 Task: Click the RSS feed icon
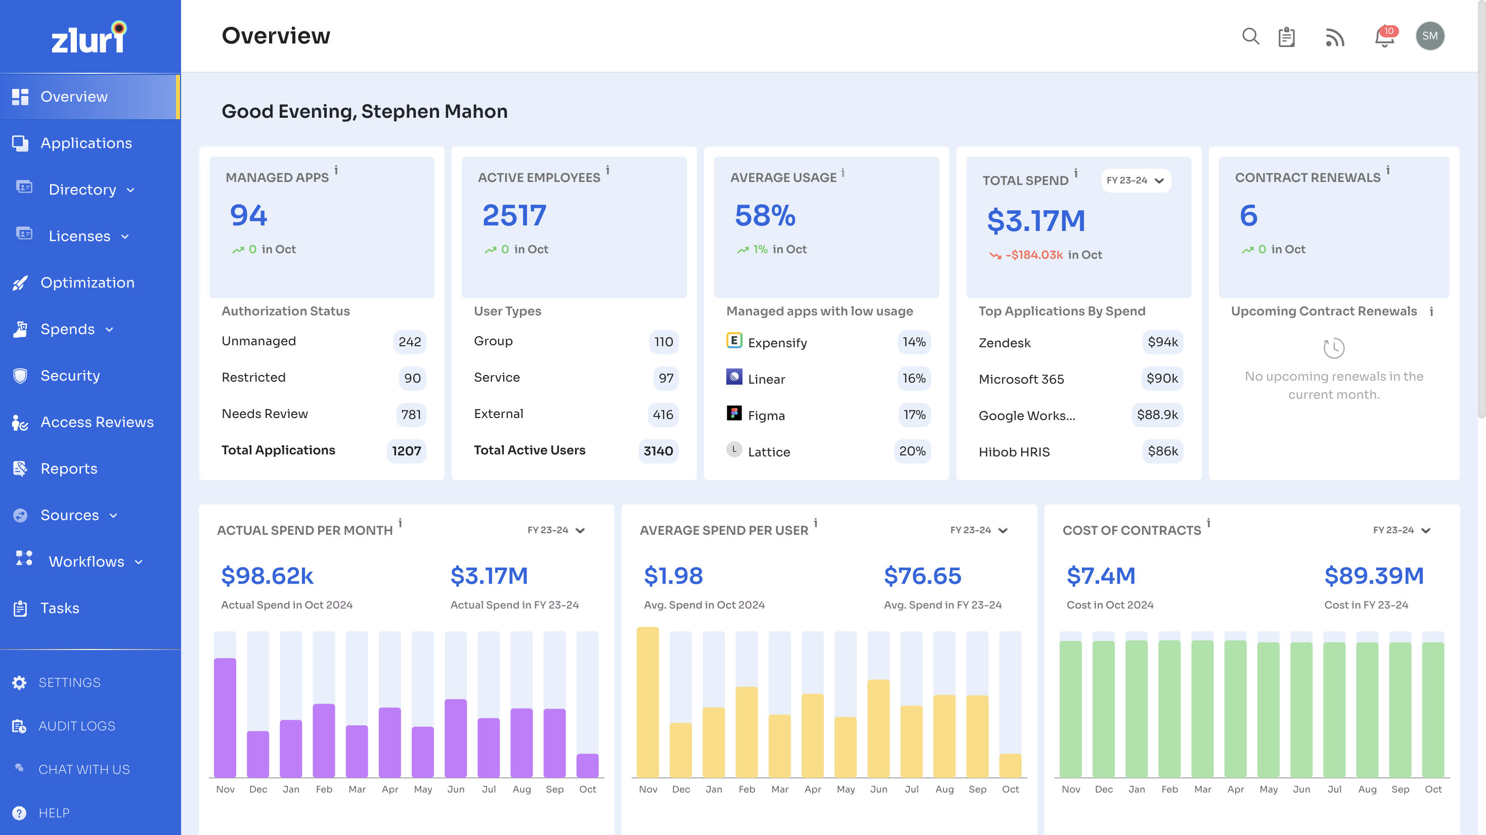click(1334, 37)
